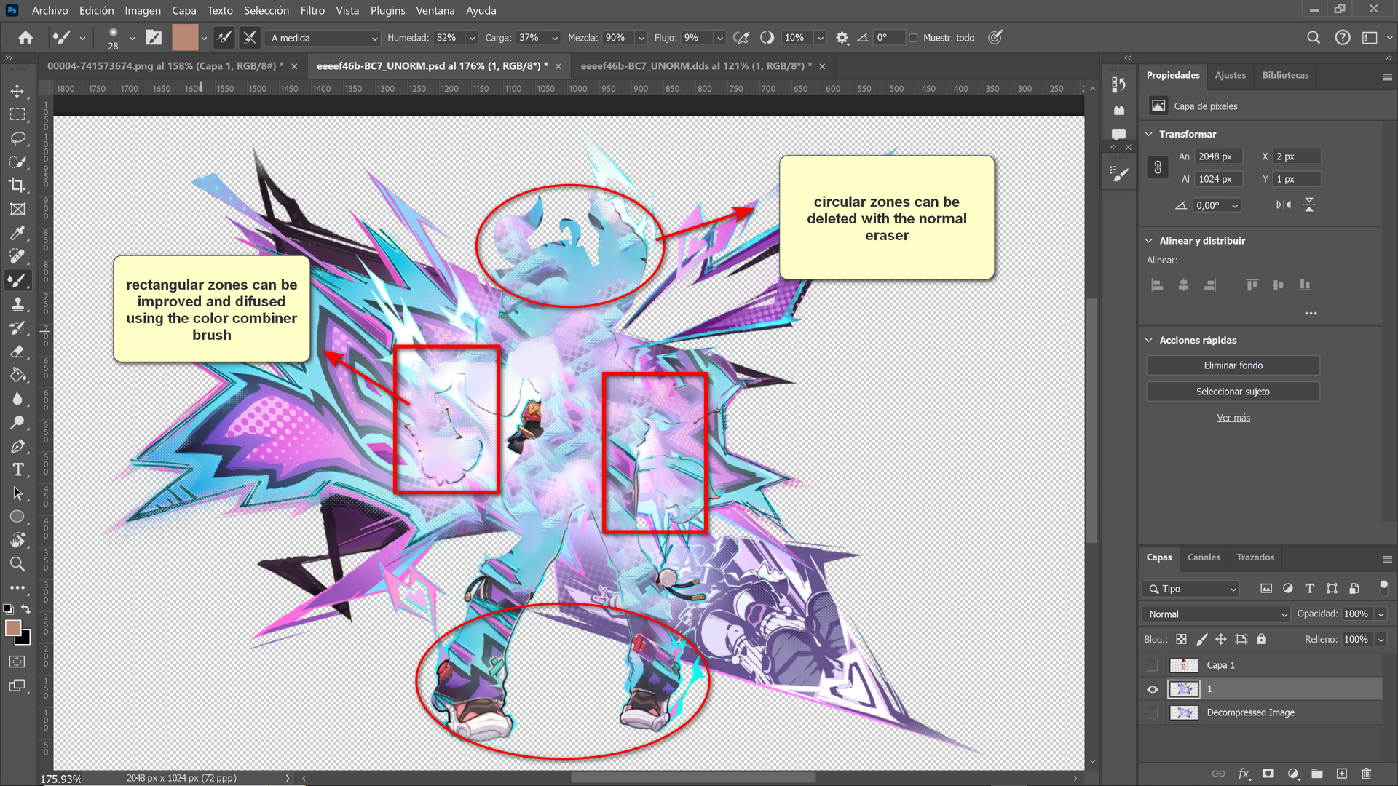Select the Move tool

point(17,91)
